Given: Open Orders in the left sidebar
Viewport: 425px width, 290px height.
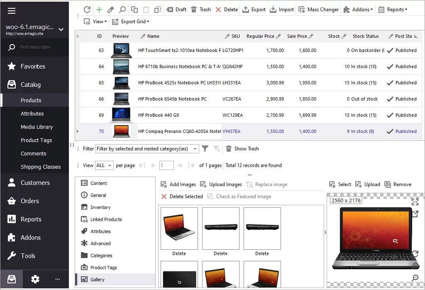Looking at the screenshot, I should point(30,201).
